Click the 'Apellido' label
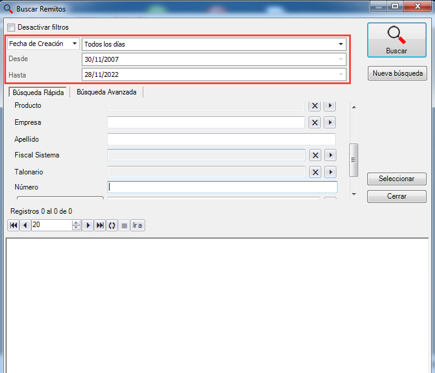 pyautogui.click(x=27, y=139)
